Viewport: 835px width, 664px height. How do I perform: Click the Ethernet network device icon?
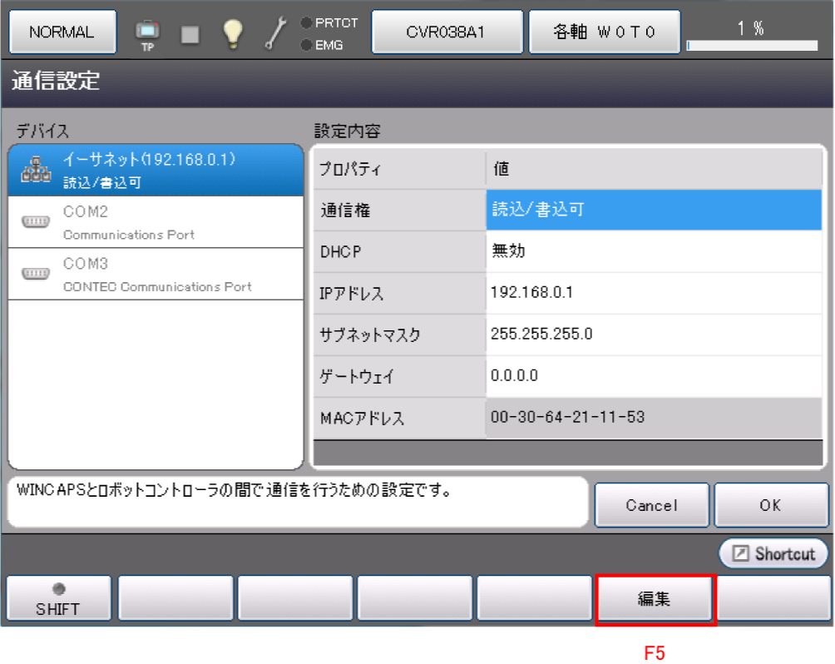click(36, 170)
